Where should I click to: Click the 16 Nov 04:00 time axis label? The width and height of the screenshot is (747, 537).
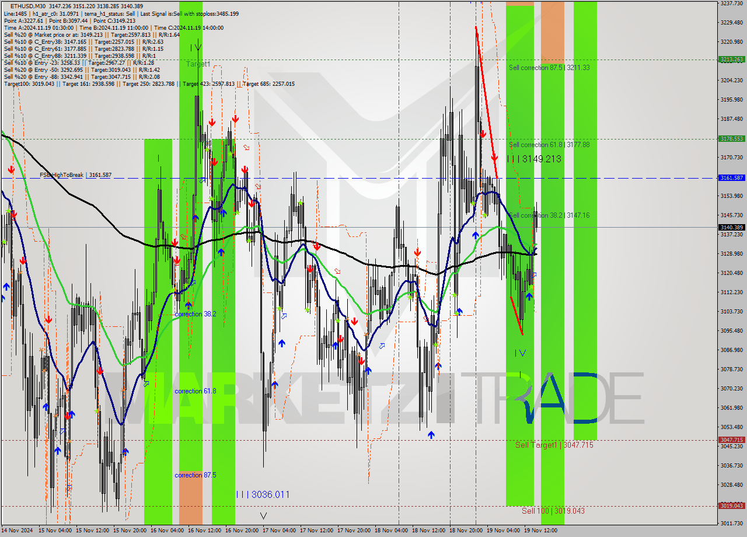click(167, 531)
